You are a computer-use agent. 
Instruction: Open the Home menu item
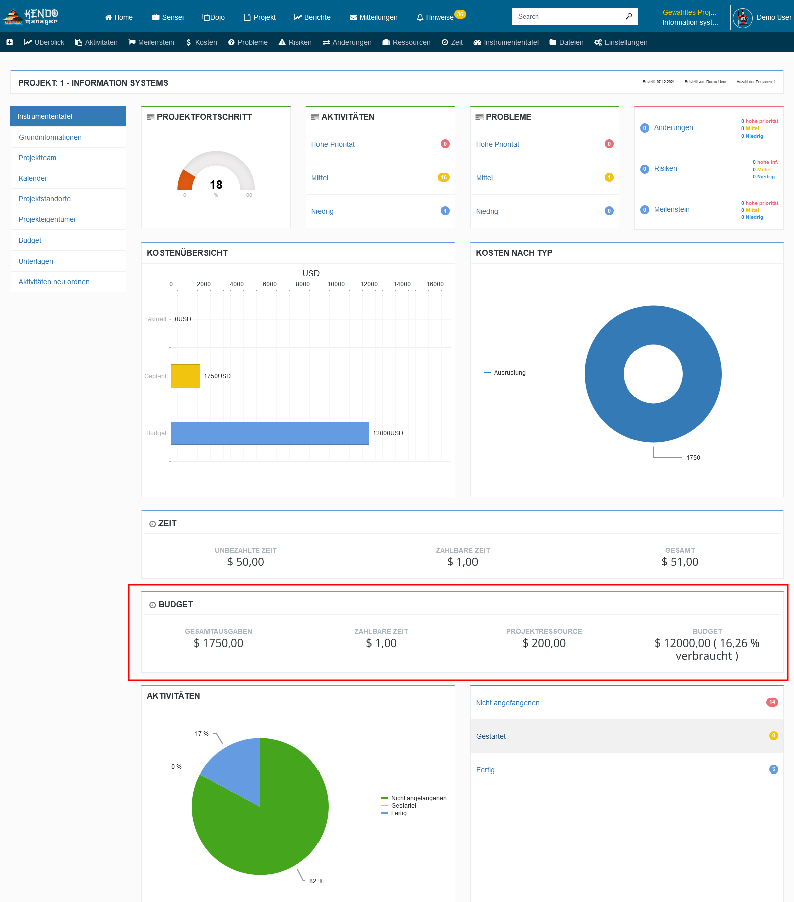119,17
